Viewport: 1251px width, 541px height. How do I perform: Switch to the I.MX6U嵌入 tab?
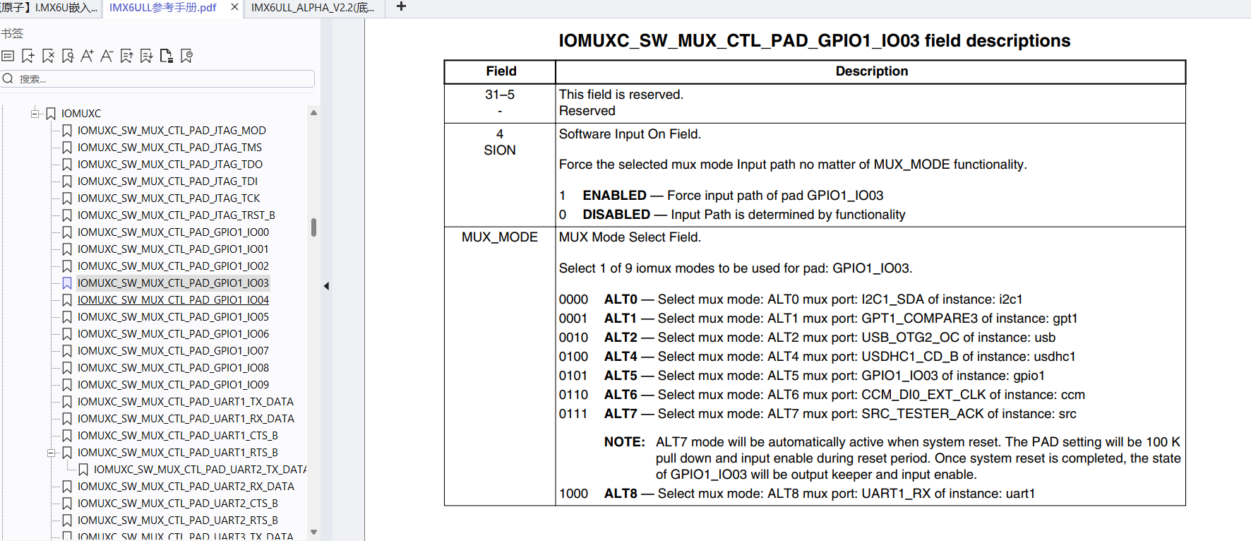point(49,8)
